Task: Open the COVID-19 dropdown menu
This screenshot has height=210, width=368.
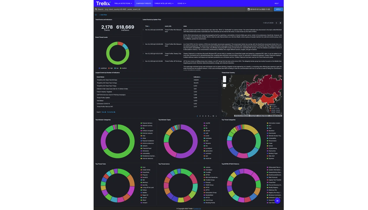Action: [x=181, y=3]
